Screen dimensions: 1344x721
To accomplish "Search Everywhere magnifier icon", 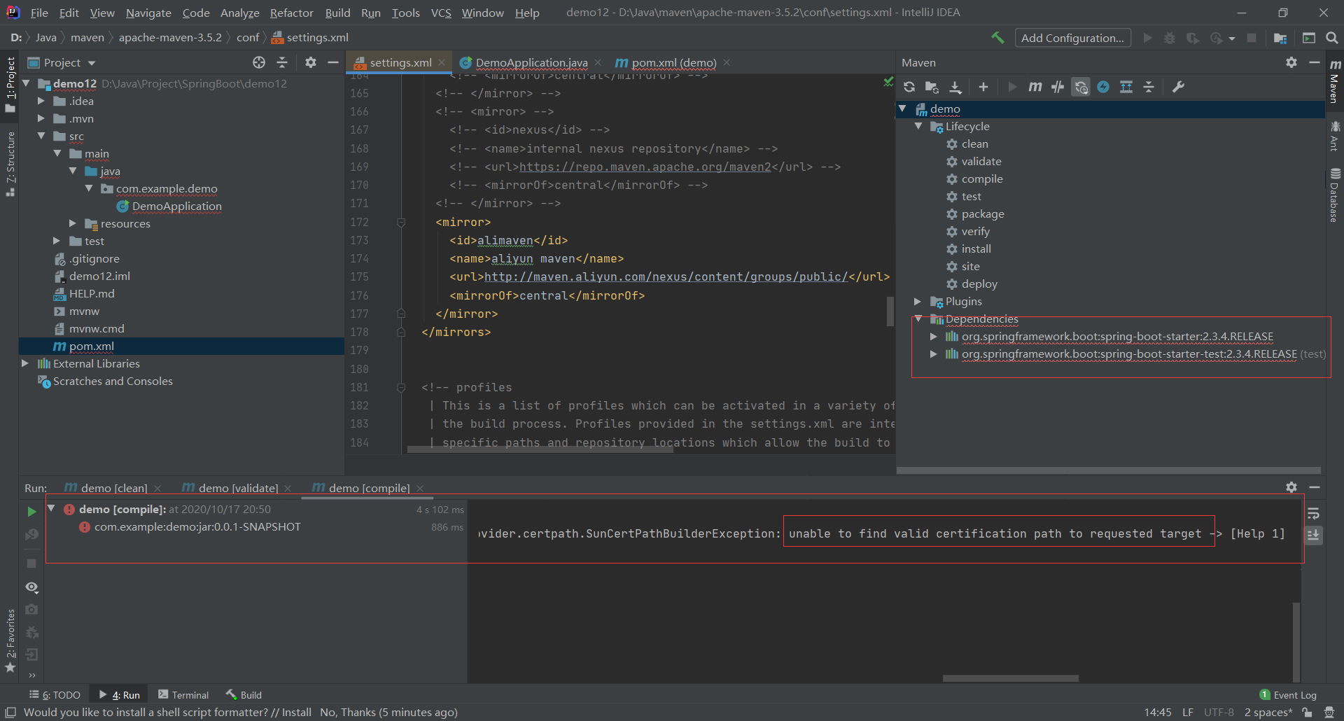I will pos(1332,38).
